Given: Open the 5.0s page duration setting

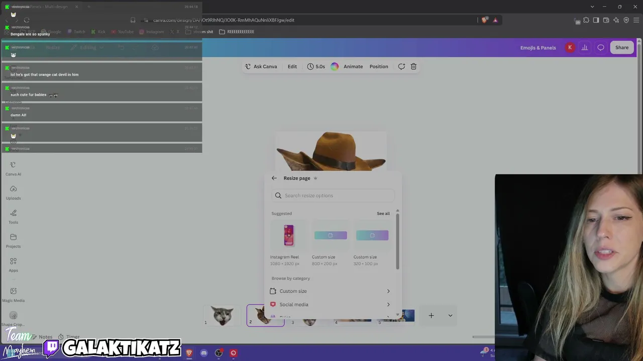Looking at the screenshot, I should [316, 67].
